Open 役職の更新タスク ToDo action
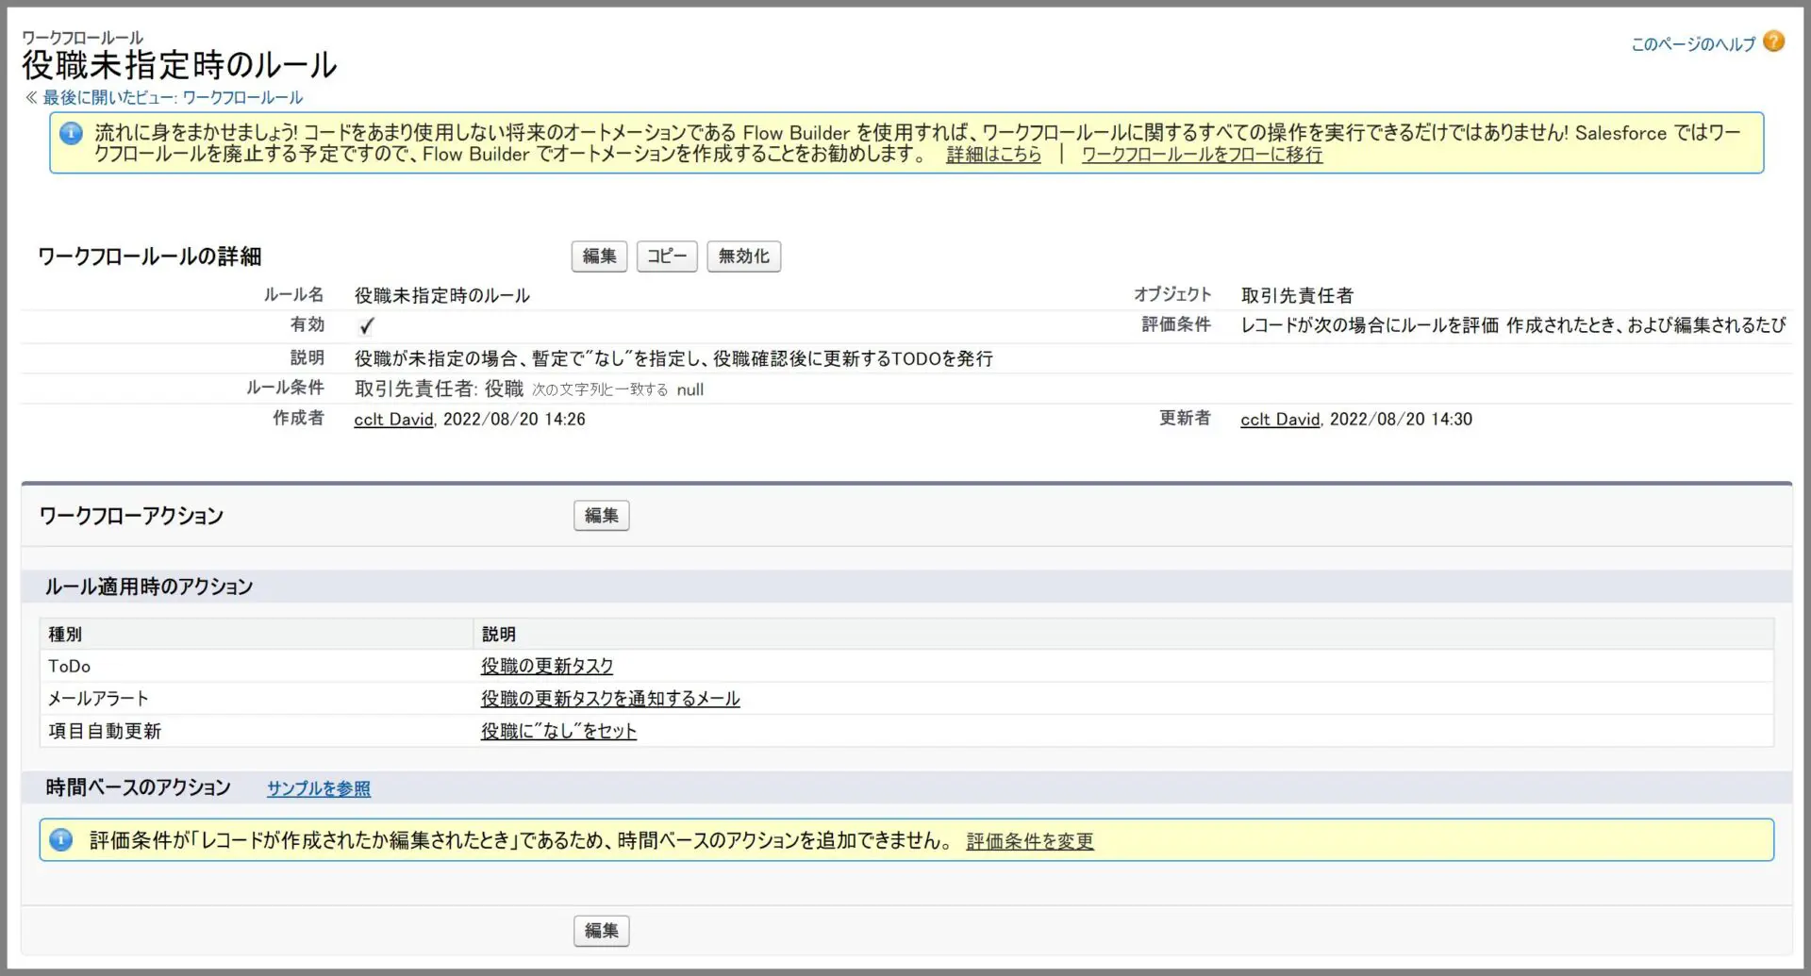 [546, 667]
